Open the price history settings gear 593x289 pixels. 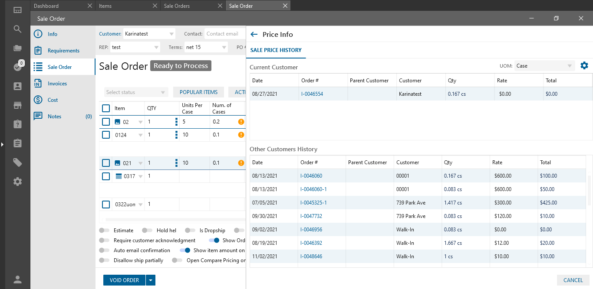point(584,66)
